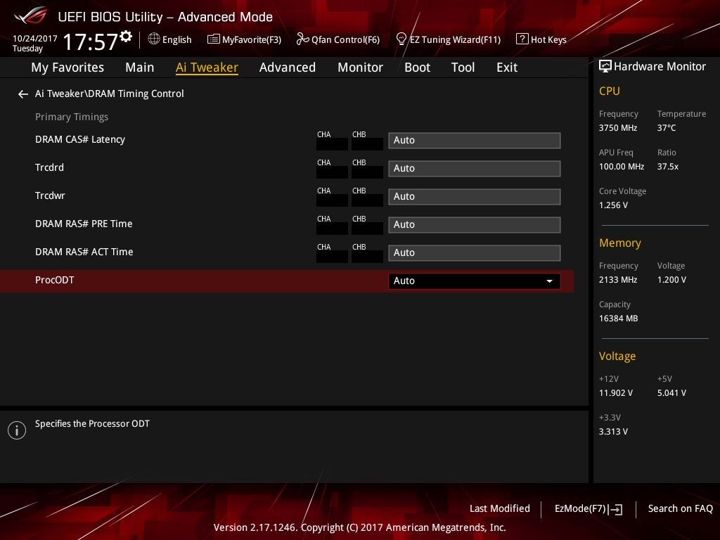Click the Ratio 37.5x value
Image resolution: width=720 pixels, height=540 pixels.
(x=668, y=167)
